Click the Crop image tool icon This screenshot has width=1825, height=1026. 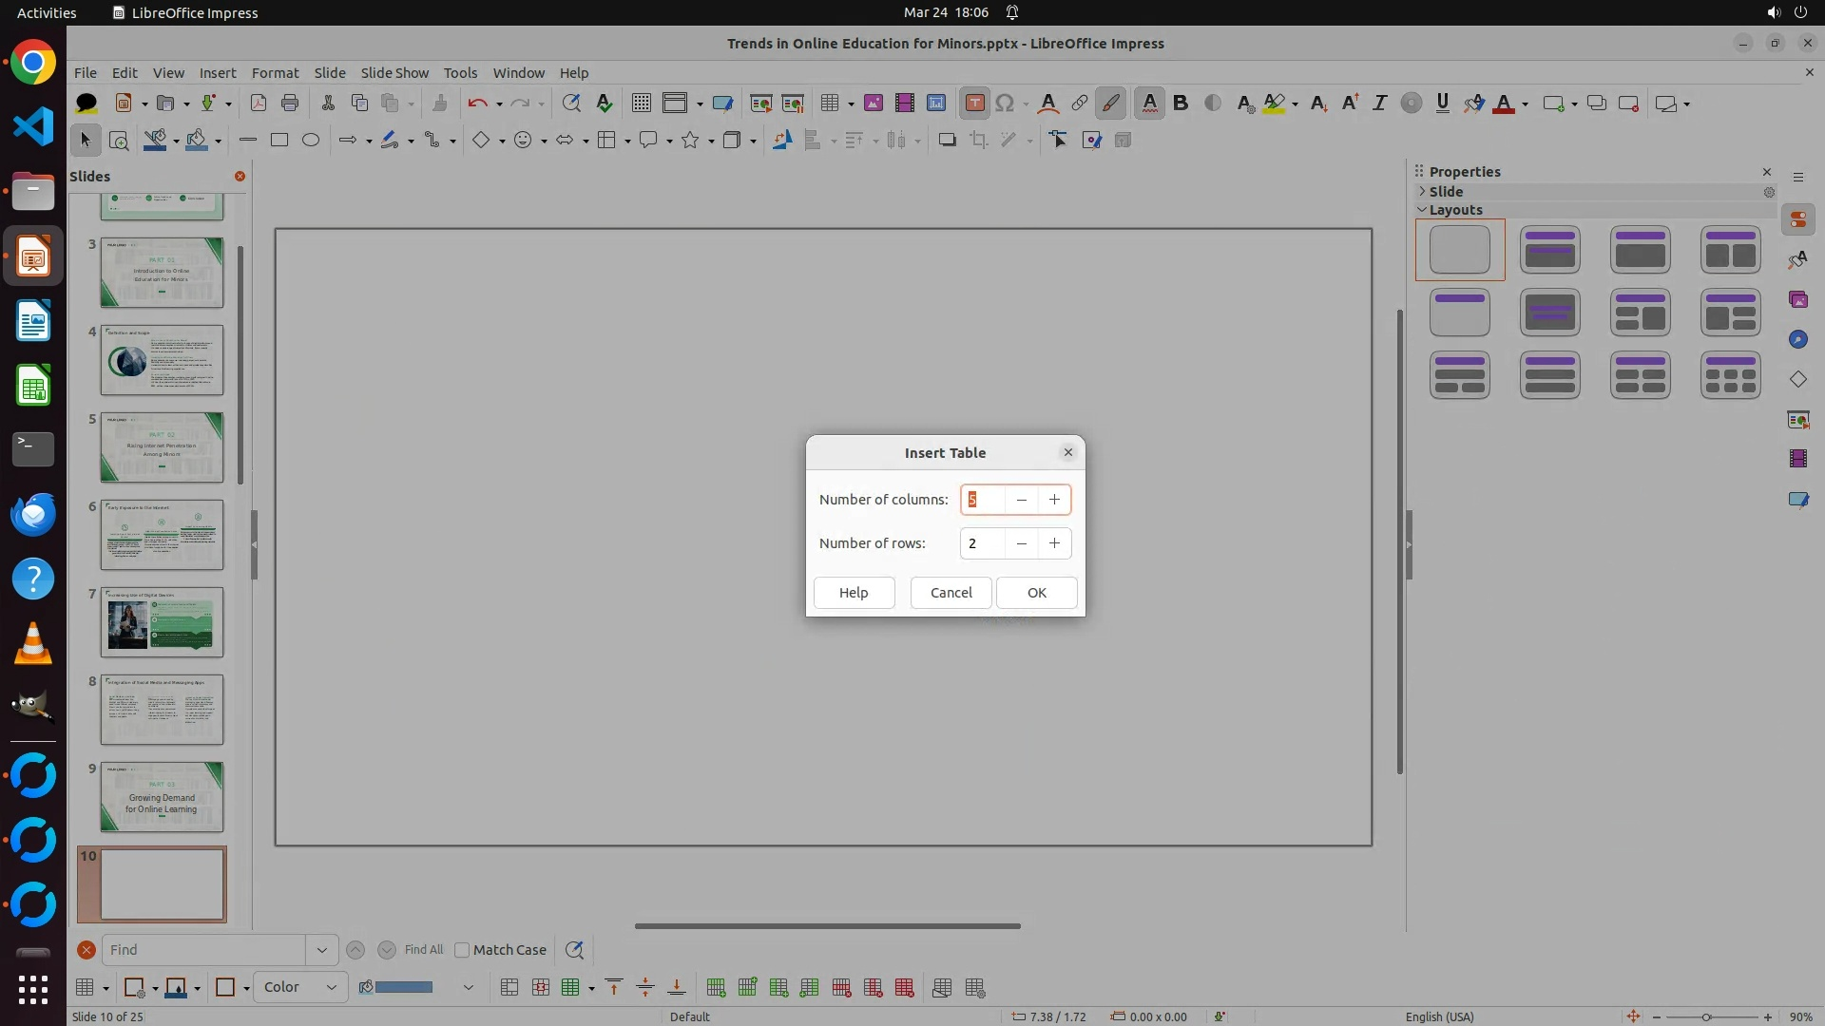coord(978,141)
